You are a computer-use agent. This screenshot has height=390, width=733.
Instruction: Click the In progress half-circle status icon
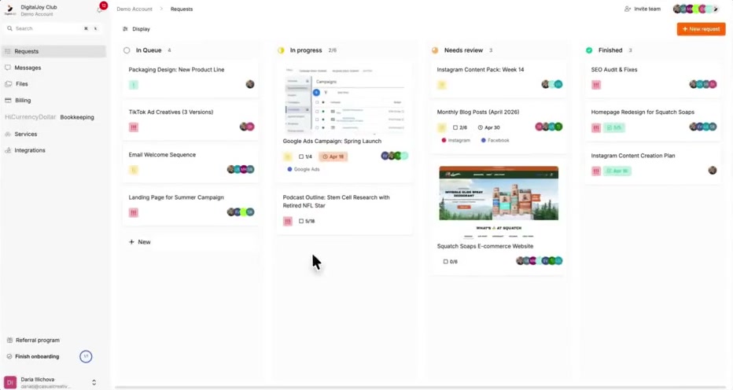point(281,50)
